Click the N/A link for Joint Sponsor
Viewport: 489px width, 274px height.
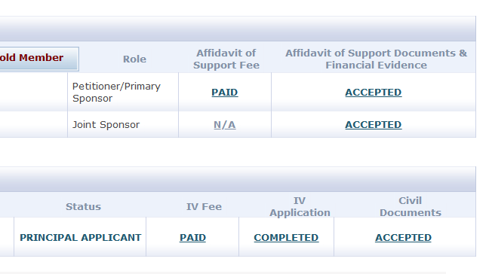click(225, 125)
